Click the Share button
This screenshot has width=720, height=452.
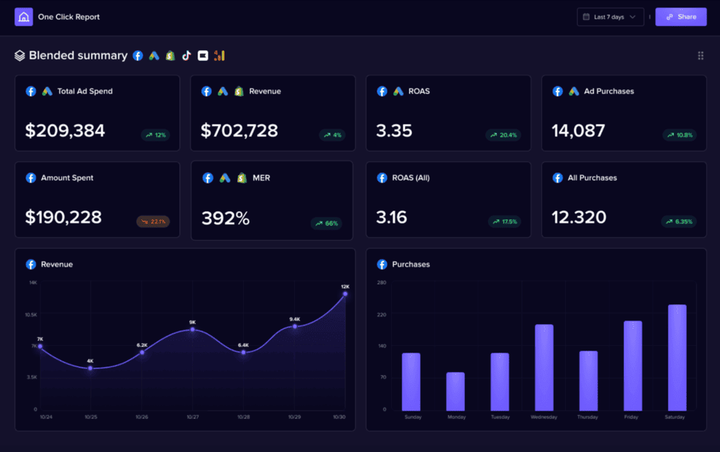coord(681,17)
